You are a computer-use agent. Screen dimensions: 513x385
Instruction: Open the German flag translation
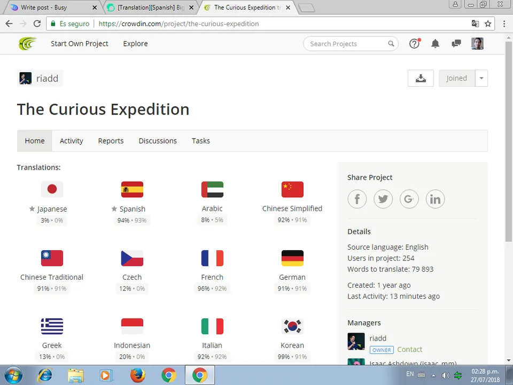pos(292,258)
